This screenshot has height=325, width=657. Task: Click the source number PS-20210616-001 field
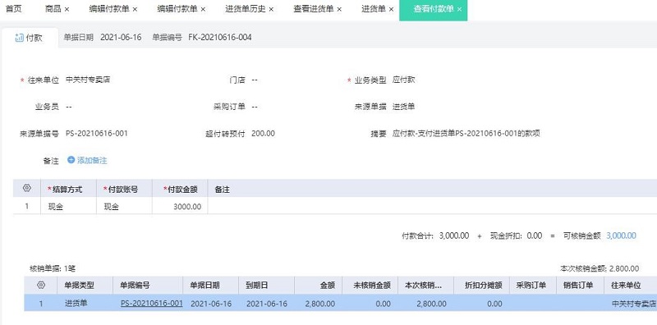pyautogui.click(x=97, y=133)
